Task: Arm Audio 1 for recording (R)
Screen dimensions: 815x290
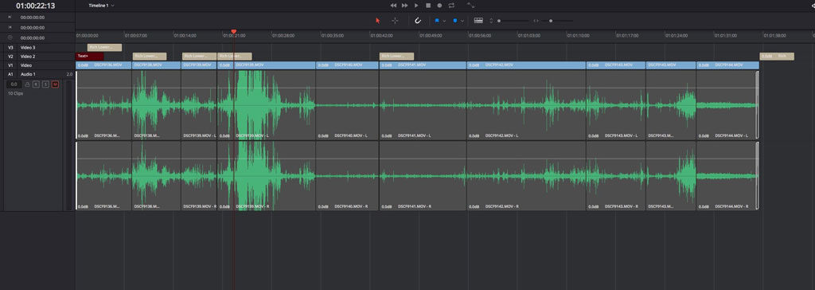Action: [x=37, y=84]
